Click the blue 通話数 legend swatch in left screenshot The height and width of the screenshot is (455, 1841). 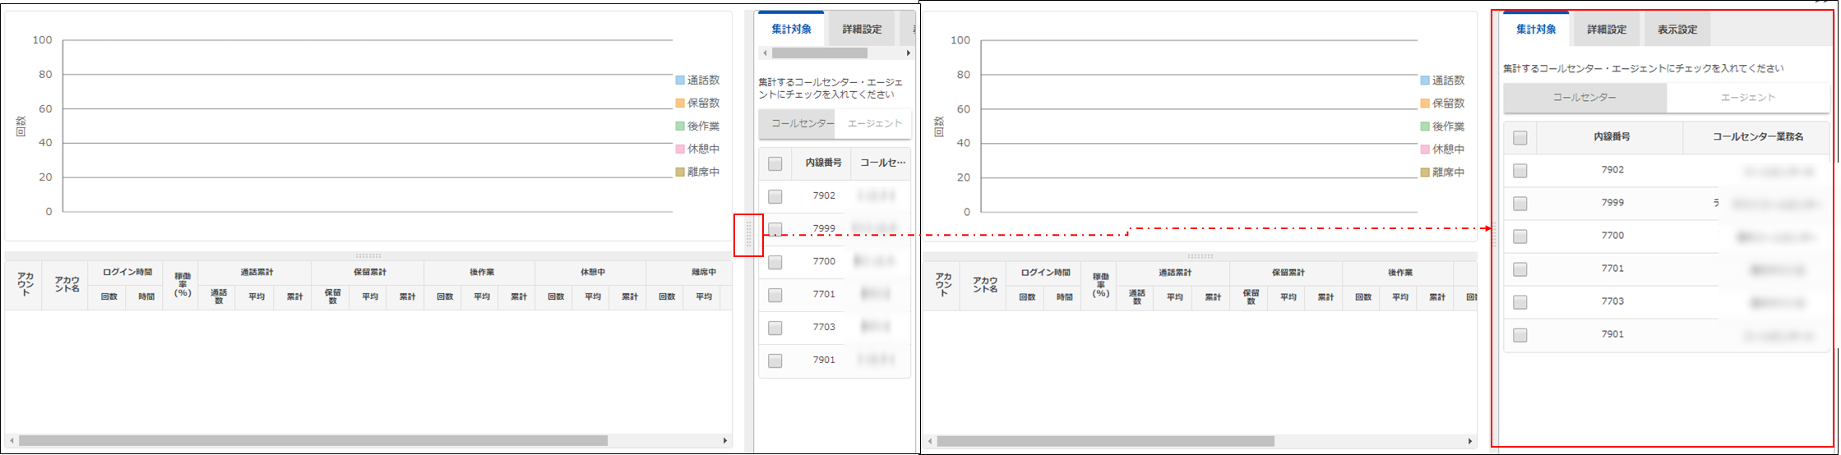tap(680, 80)
